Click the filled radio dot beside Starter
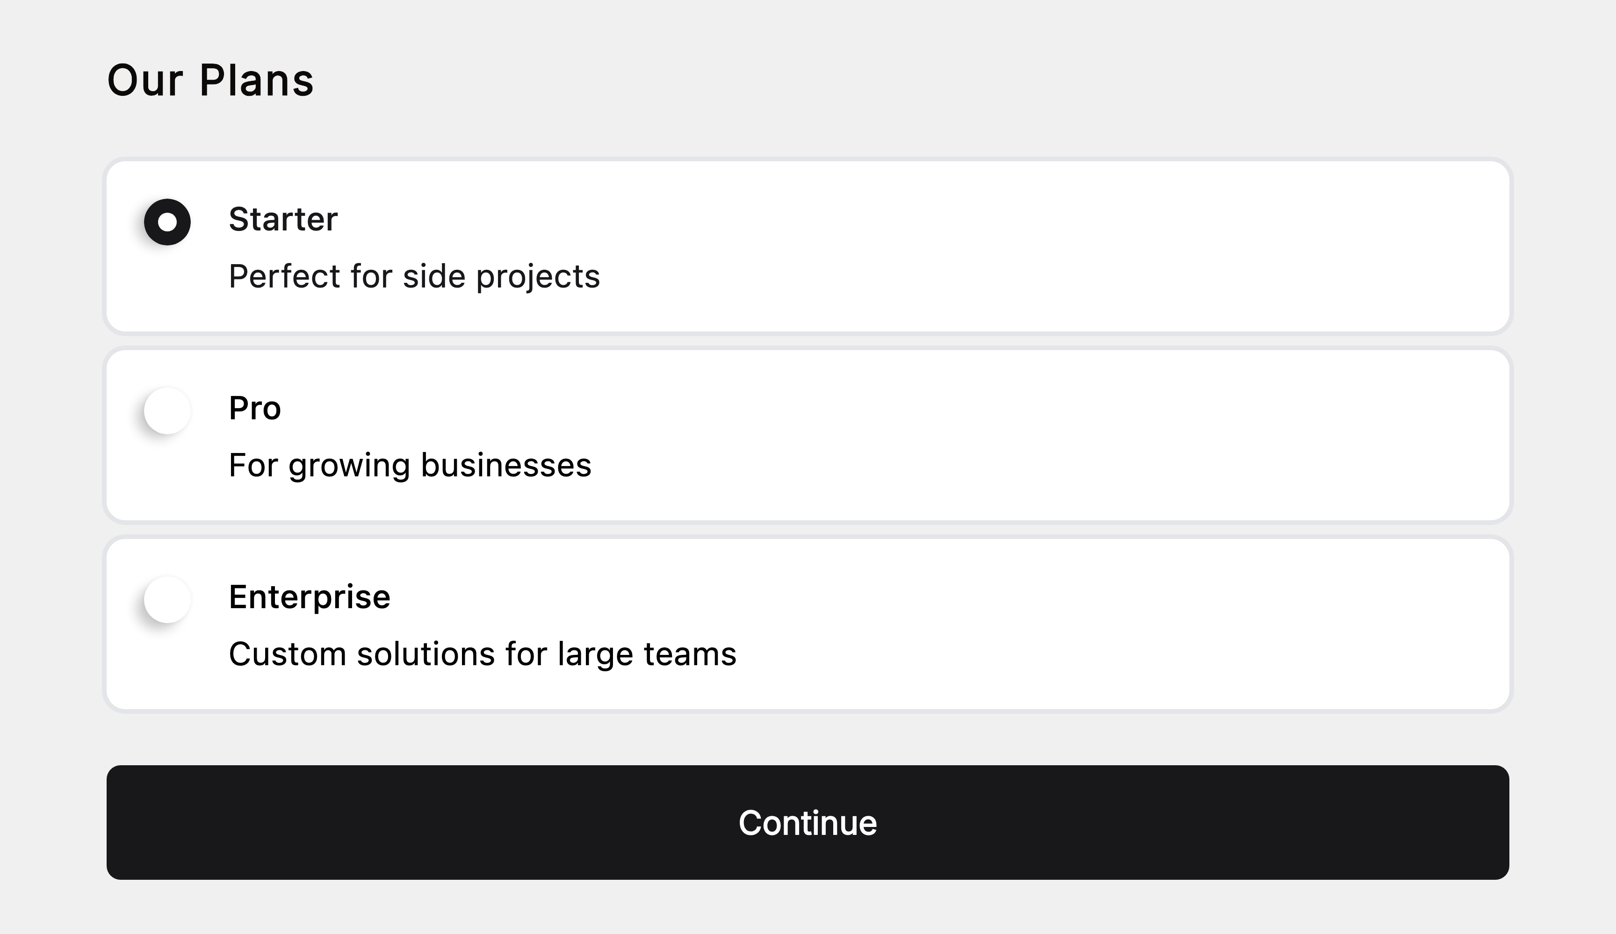The image size is (1616, 934). (x=167, y=223)
